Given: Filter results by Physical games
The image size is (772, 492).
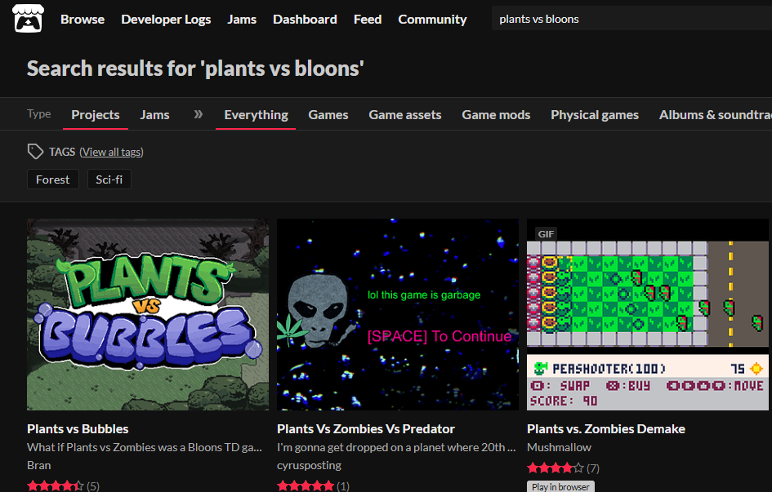Looking at the screenshot, I should (594, 115).
